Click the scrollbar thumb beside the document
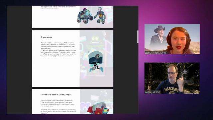The width and height of the screenshot is (213, 120). [x=138, y=37]
